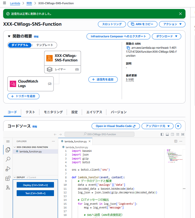Click the レイヤー (0) row in diagram
This screenshot has width=195, height=218.
(63, 69)
